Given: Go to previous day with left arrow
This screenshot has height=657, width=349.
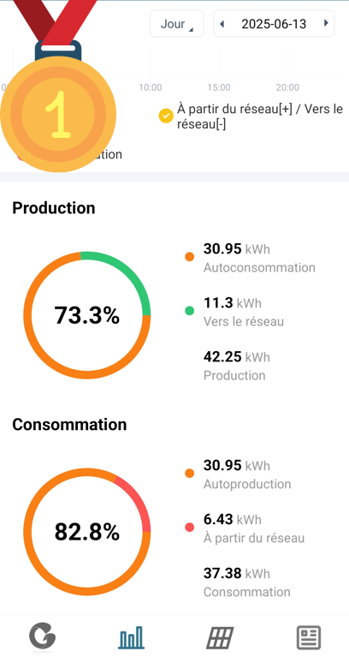Looking at the screenshot, I should (222, 24).
